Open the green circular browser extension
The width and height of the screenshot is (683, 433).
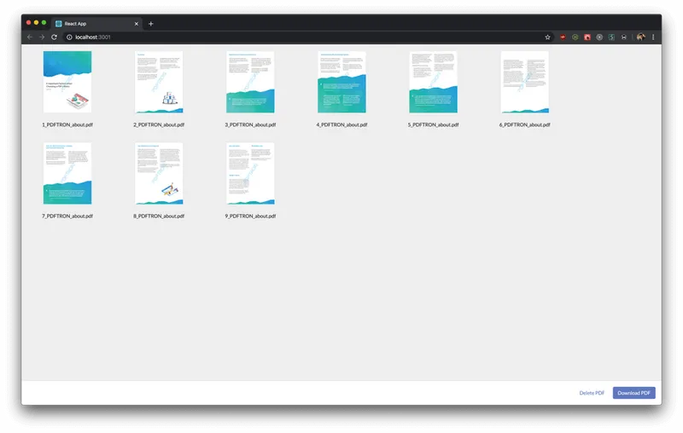575,38
